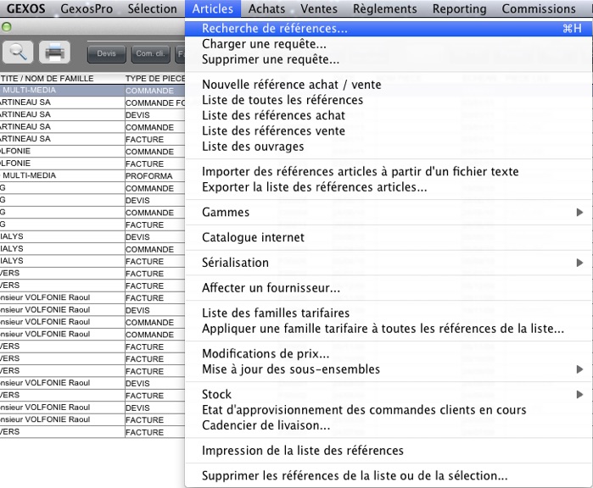Expand the Gammes submenu
The height and width of the screenshot is (488, 593).
point(389,213)
